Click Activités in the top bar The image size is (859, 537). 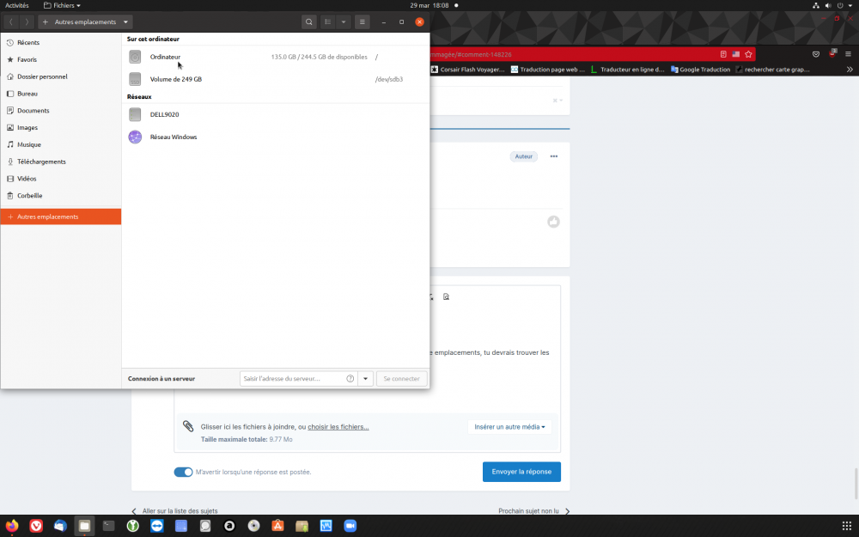(x=17, y=5)
